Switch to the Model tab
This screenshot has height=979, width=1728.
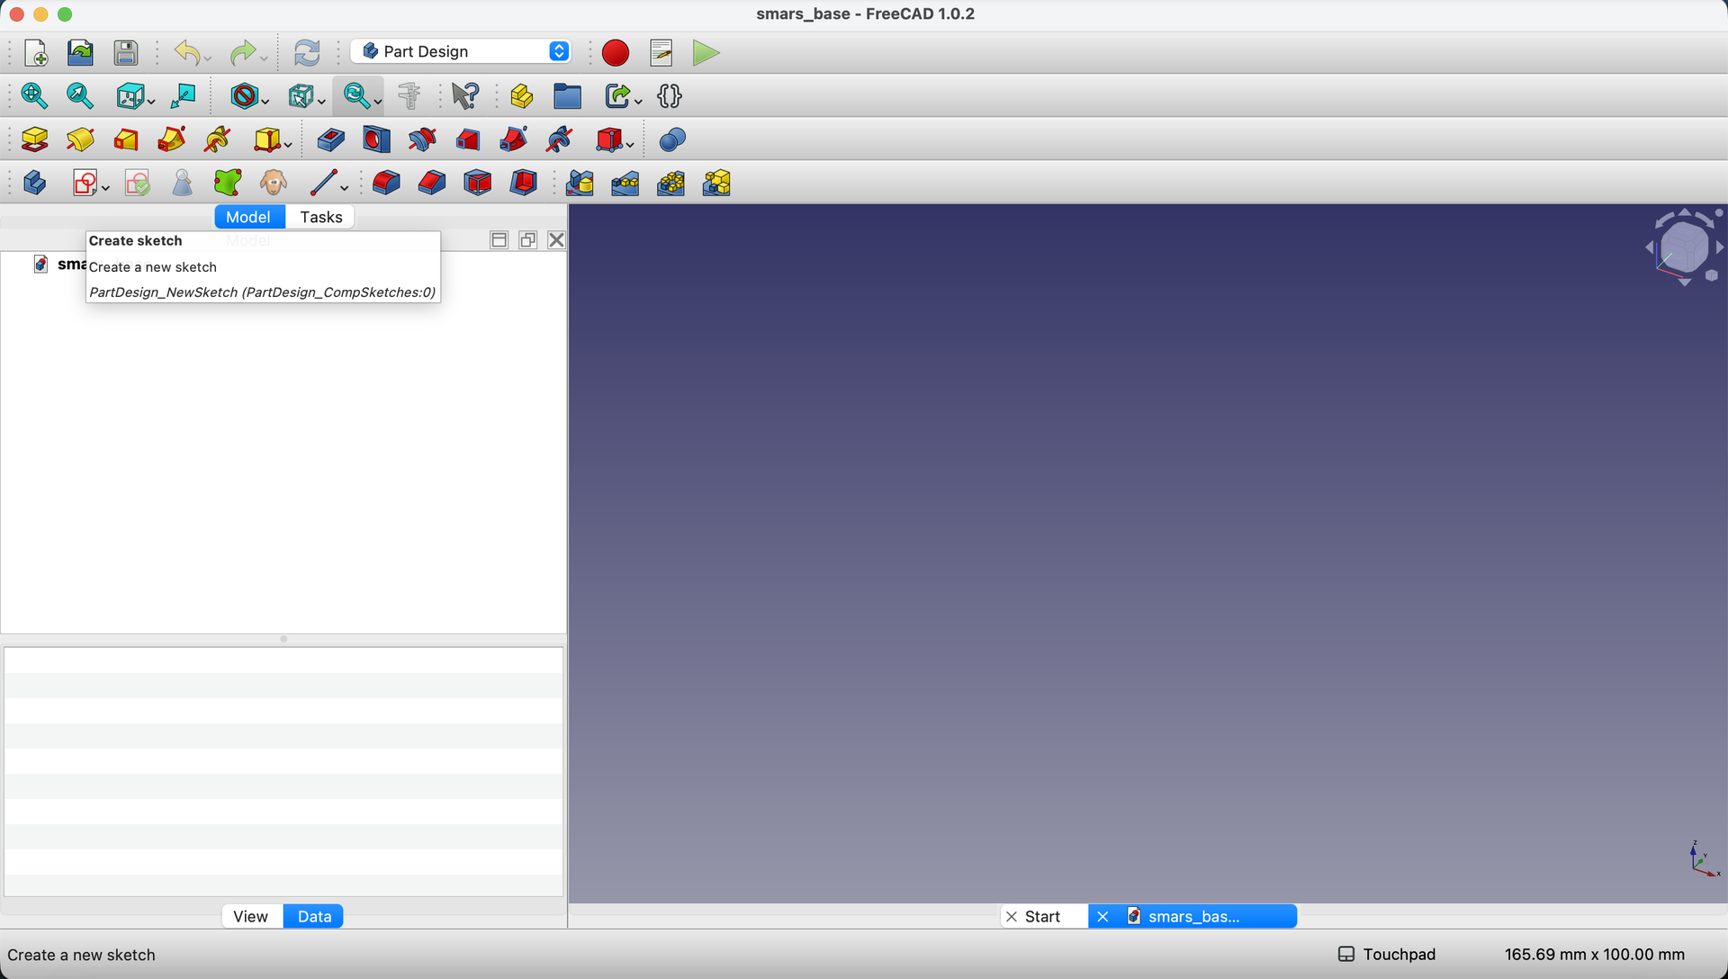click(x=248, y=217)
